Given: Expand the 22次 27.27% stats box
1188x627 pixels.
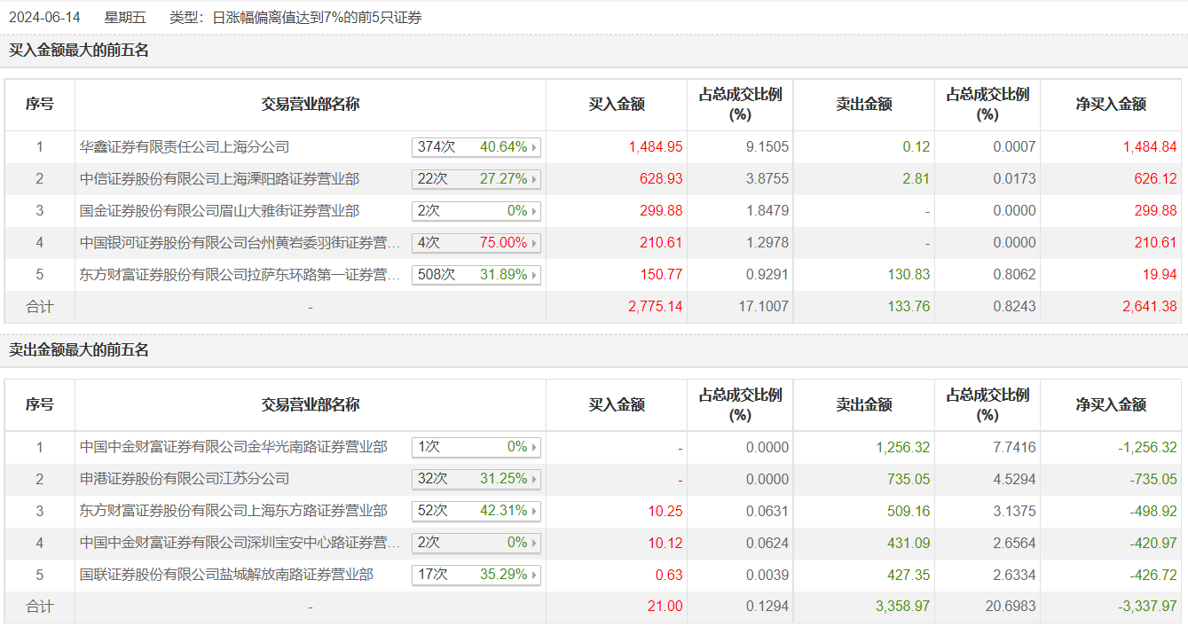Looking at the screenshot, I should click(476, 179).
